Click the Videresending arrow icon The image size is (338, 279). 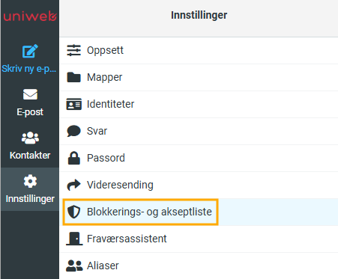tap(73, 185)
